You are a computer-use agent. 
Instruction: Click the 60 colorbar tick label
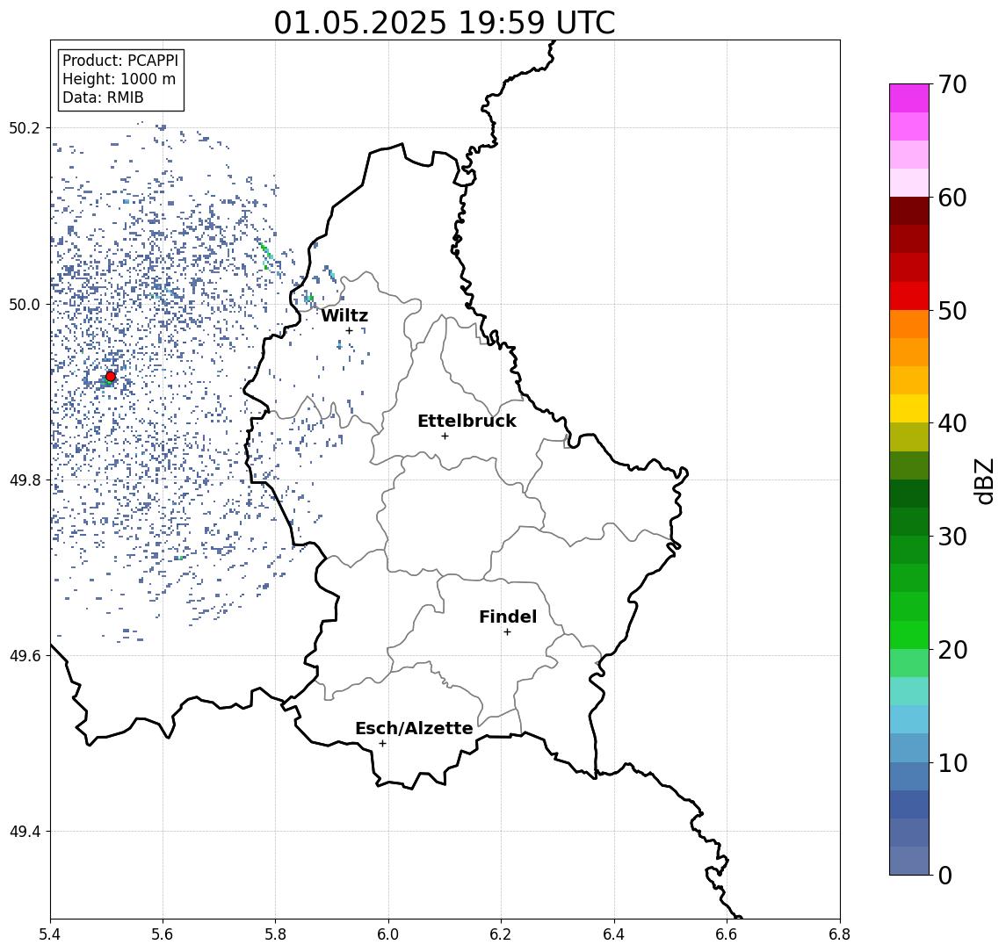click(x=952, y=198)
